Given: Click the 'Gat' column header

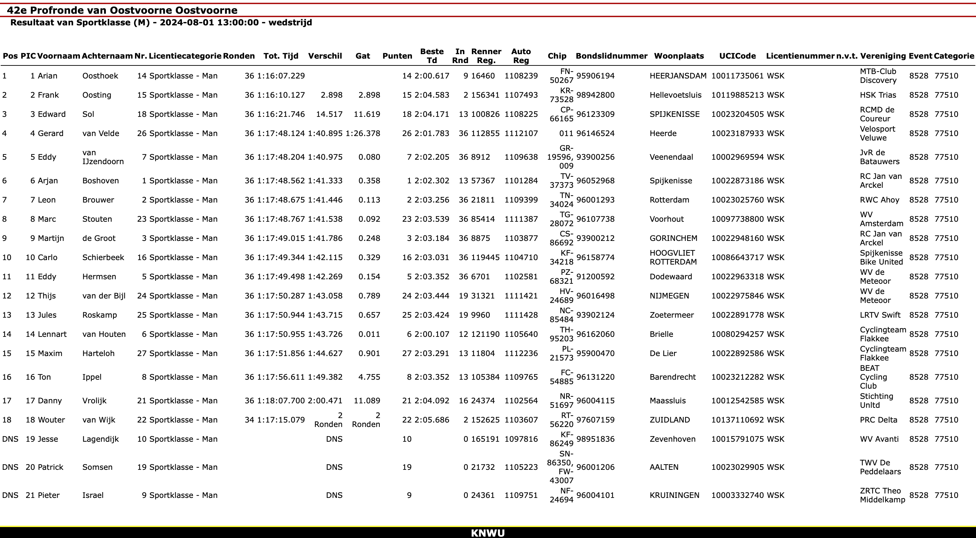Looking at the screenshot, I should [363, 56].
